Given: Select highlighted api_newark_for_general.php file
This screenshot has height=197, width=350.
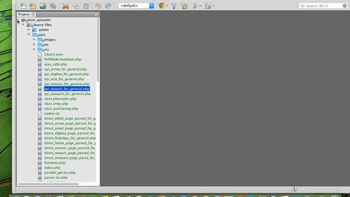Looking at the screenshot, I should tap(67, 89).
